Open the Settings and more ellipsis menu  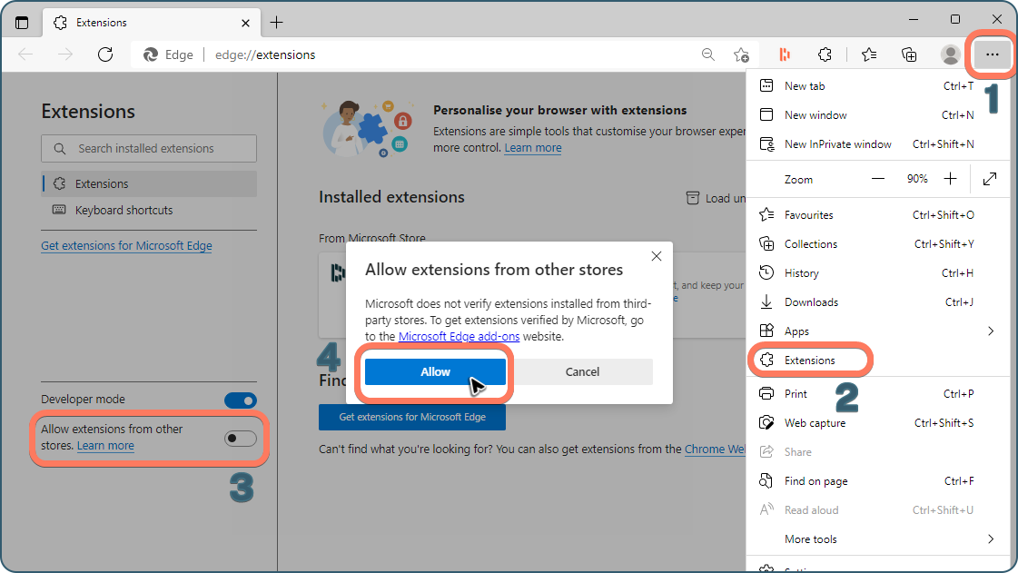point(992,54)
